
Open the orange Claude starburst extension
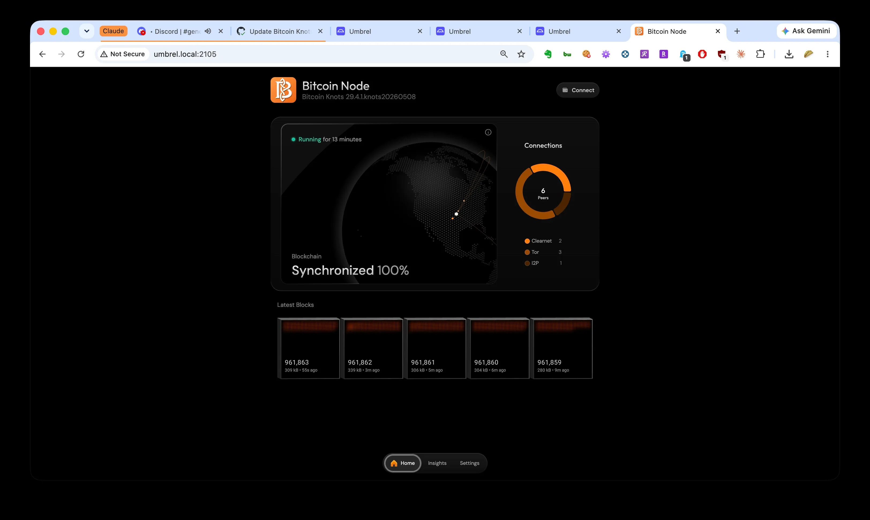click(x=741, y=54)
